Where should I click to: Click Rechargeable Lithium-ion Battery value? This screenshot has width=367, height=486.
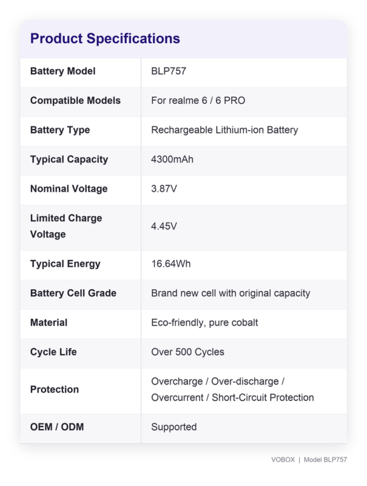click(224, 130)
